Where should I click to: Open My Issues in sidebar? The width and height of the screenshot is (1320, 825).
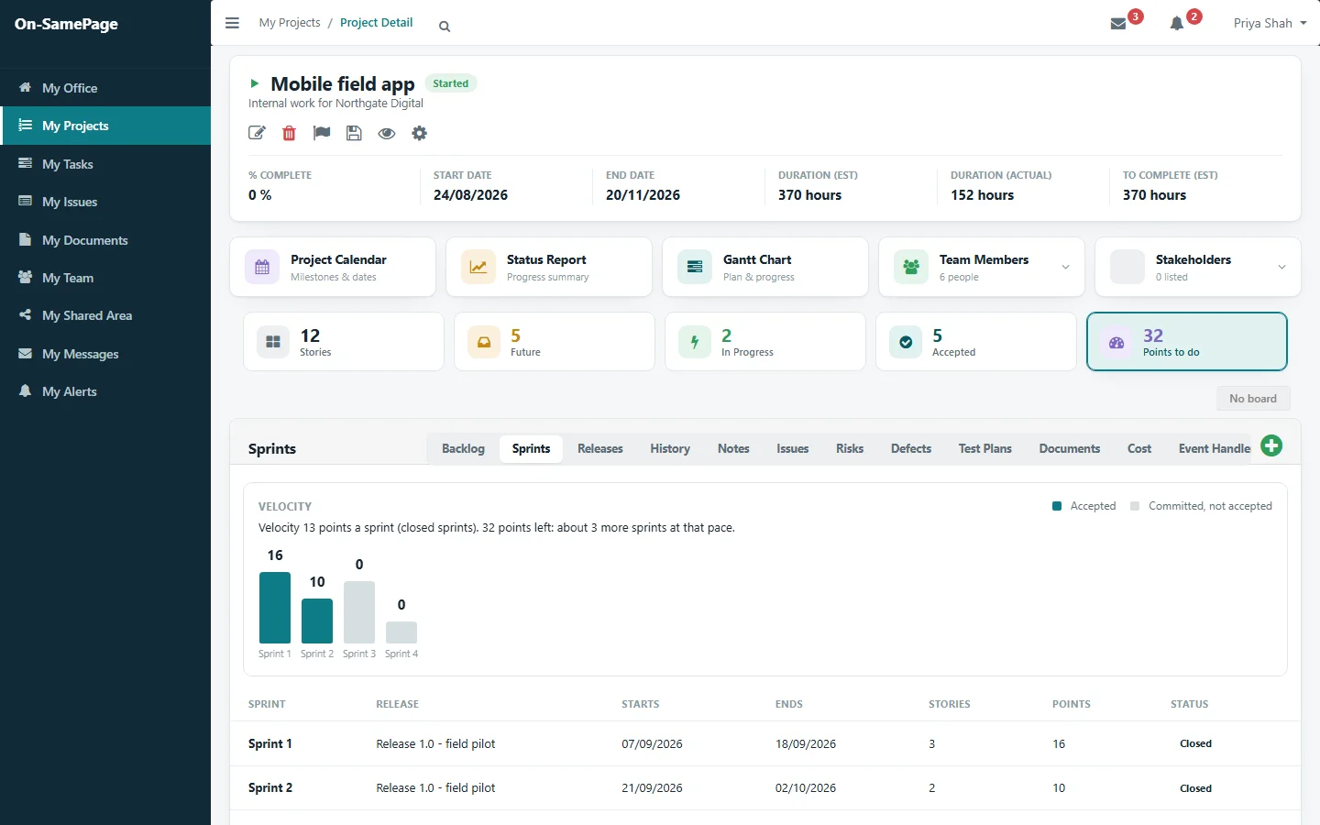[x=105, y=202]
